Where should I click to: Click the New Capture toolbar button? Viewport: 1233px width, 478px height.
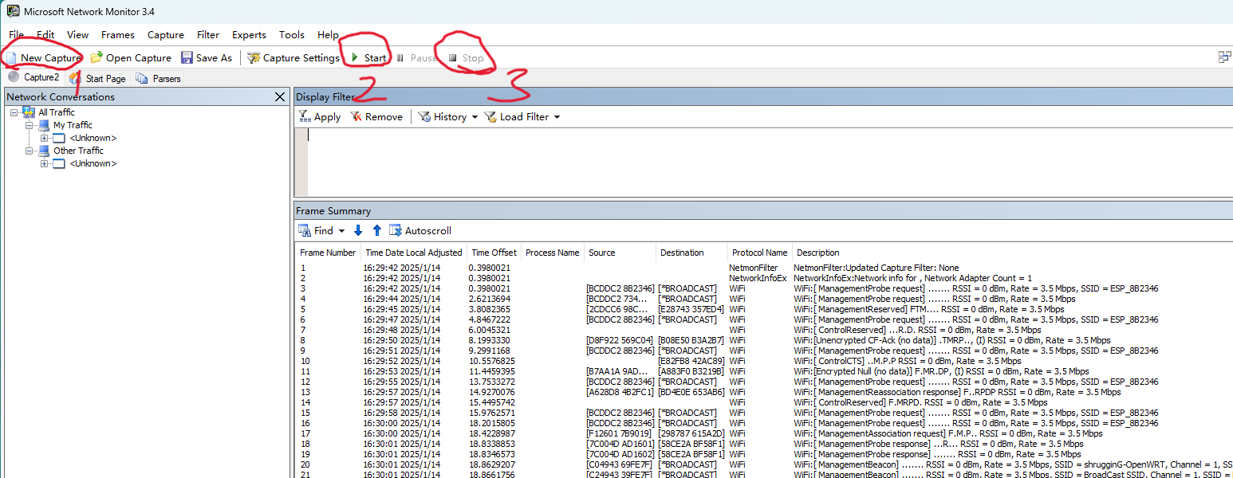click(x=44, y=57)
